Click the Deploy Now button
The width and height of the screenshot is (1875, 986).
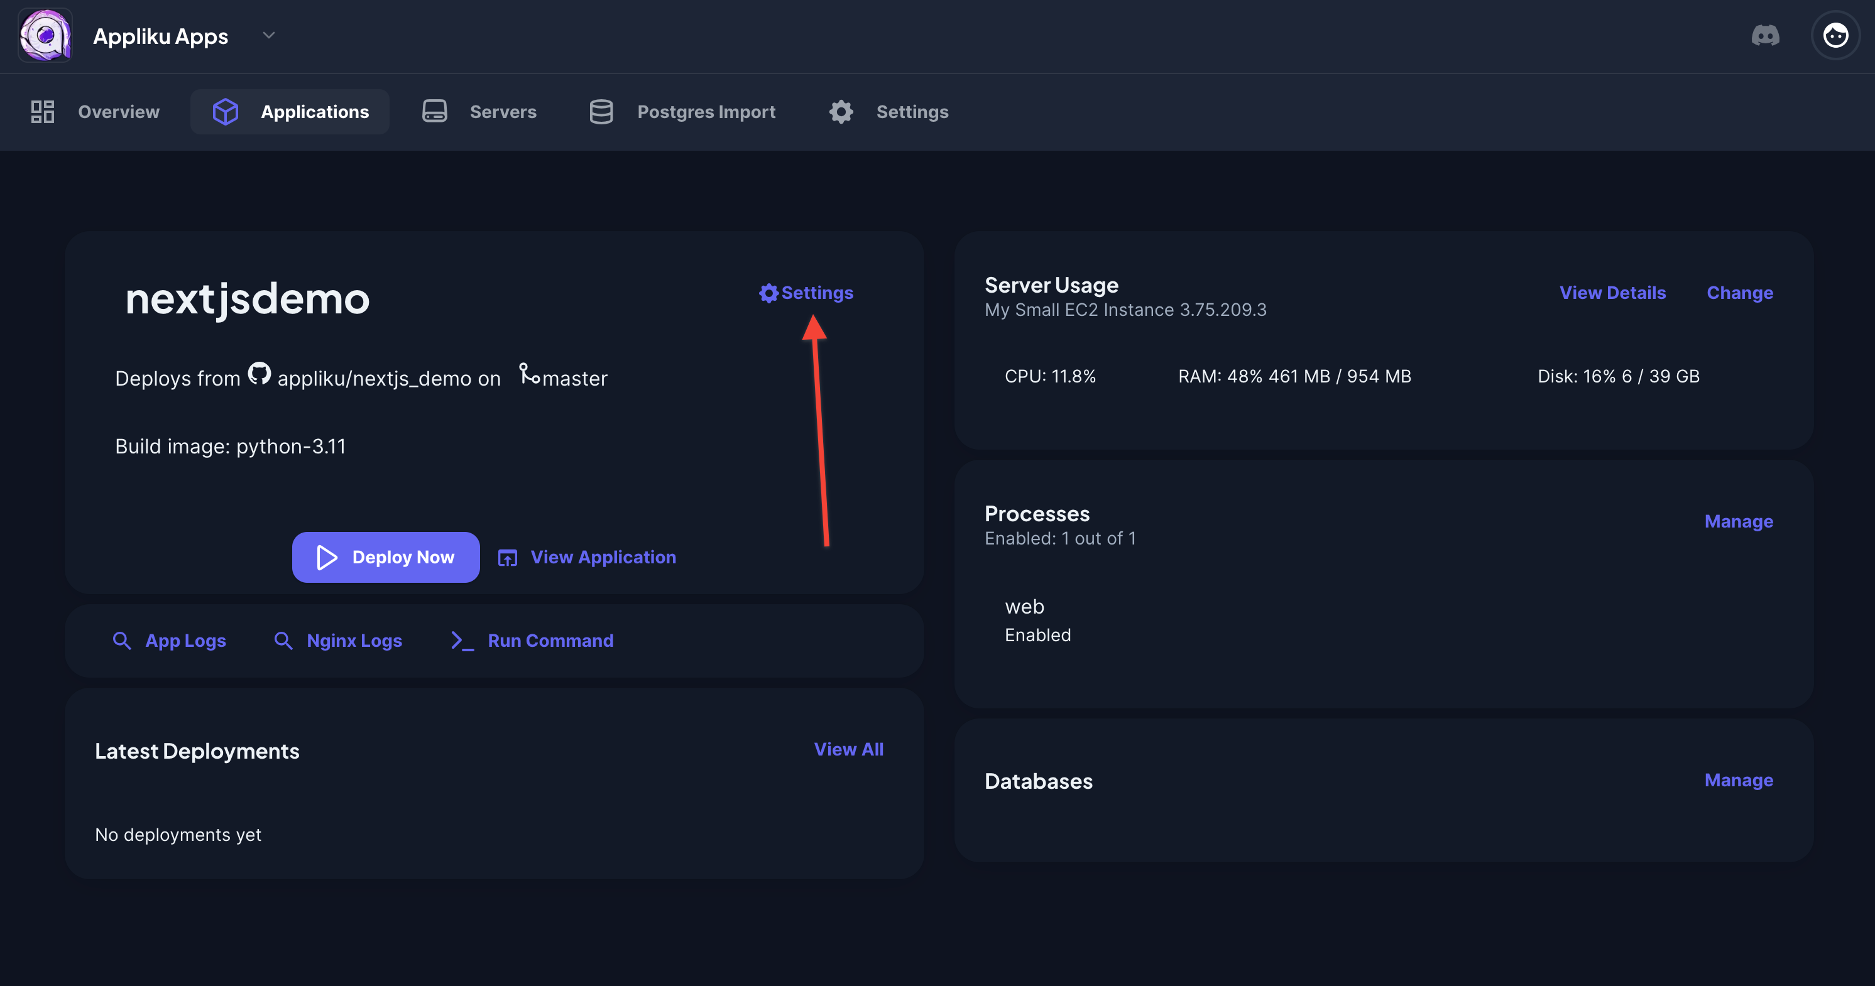pos(386,558)
